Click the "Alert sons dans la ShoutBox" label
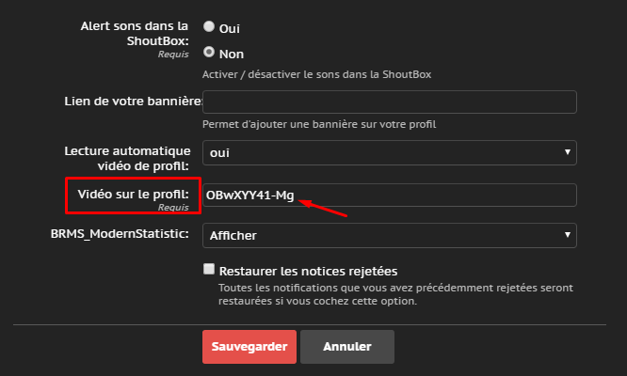 pos(136,33)
